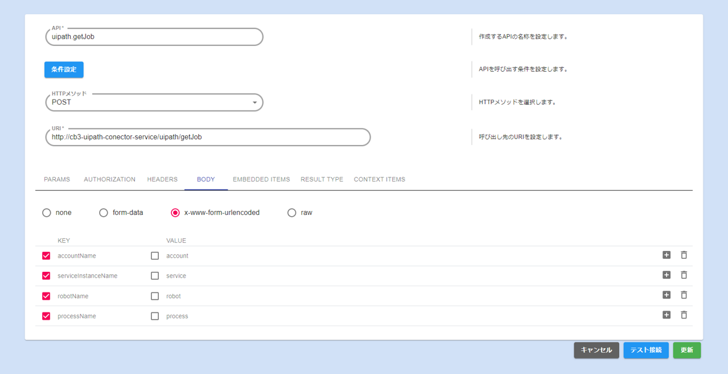728x374 pixels.
Task: Click the add row icon for robotName
Action: coord(666,295)
